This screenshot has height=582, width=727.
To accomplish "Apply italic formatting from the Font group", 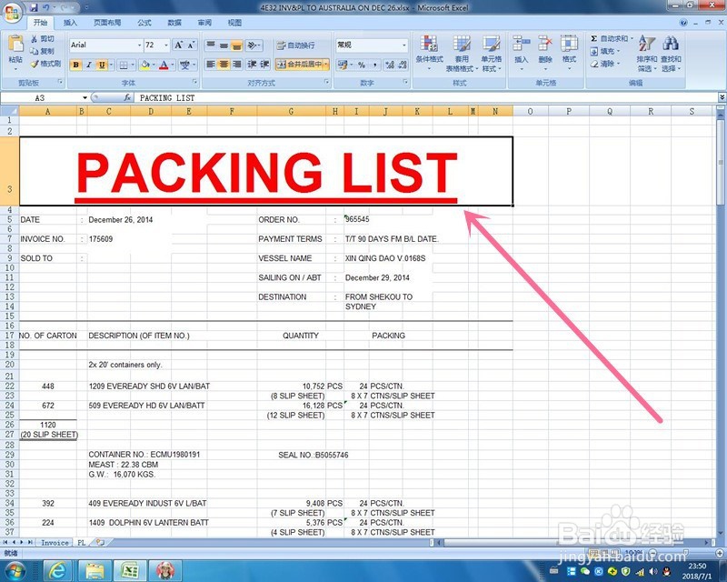I will [88, 65].
